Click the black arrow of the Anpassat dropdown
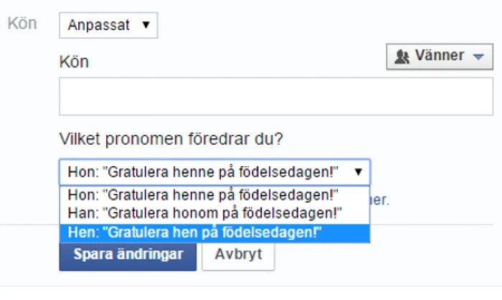Image resolution: width=502 pixels, height=300 pixels. 146,24
